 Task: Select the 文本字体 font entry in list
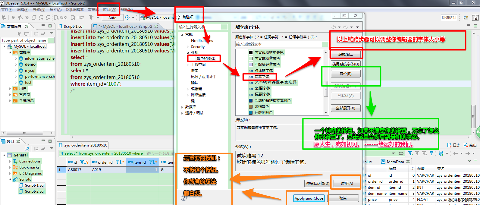pyautogui.click(x=261, y=77)
